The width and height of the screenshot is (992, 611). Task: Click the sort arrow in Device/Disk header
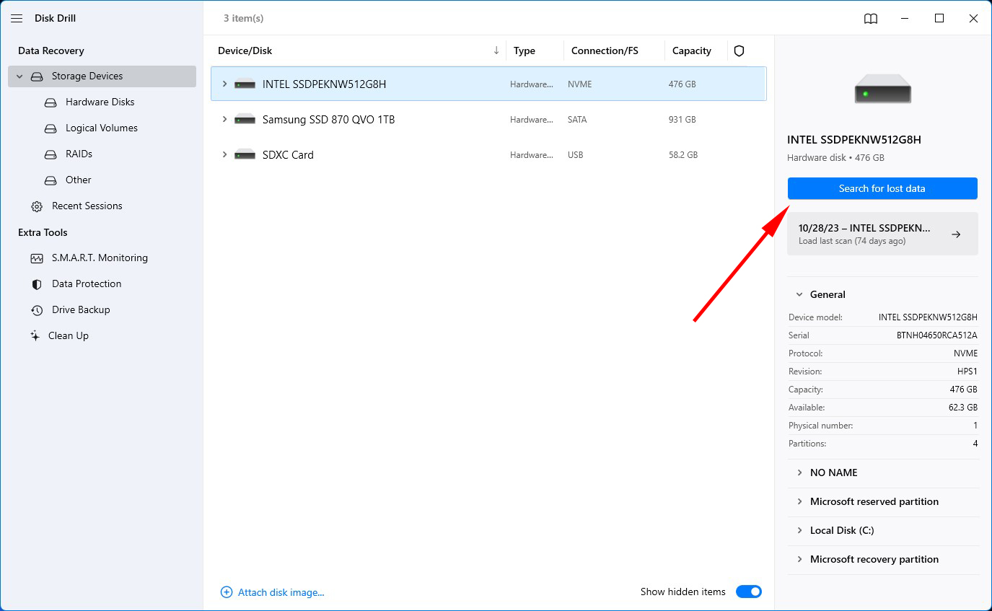click(496, 50)
